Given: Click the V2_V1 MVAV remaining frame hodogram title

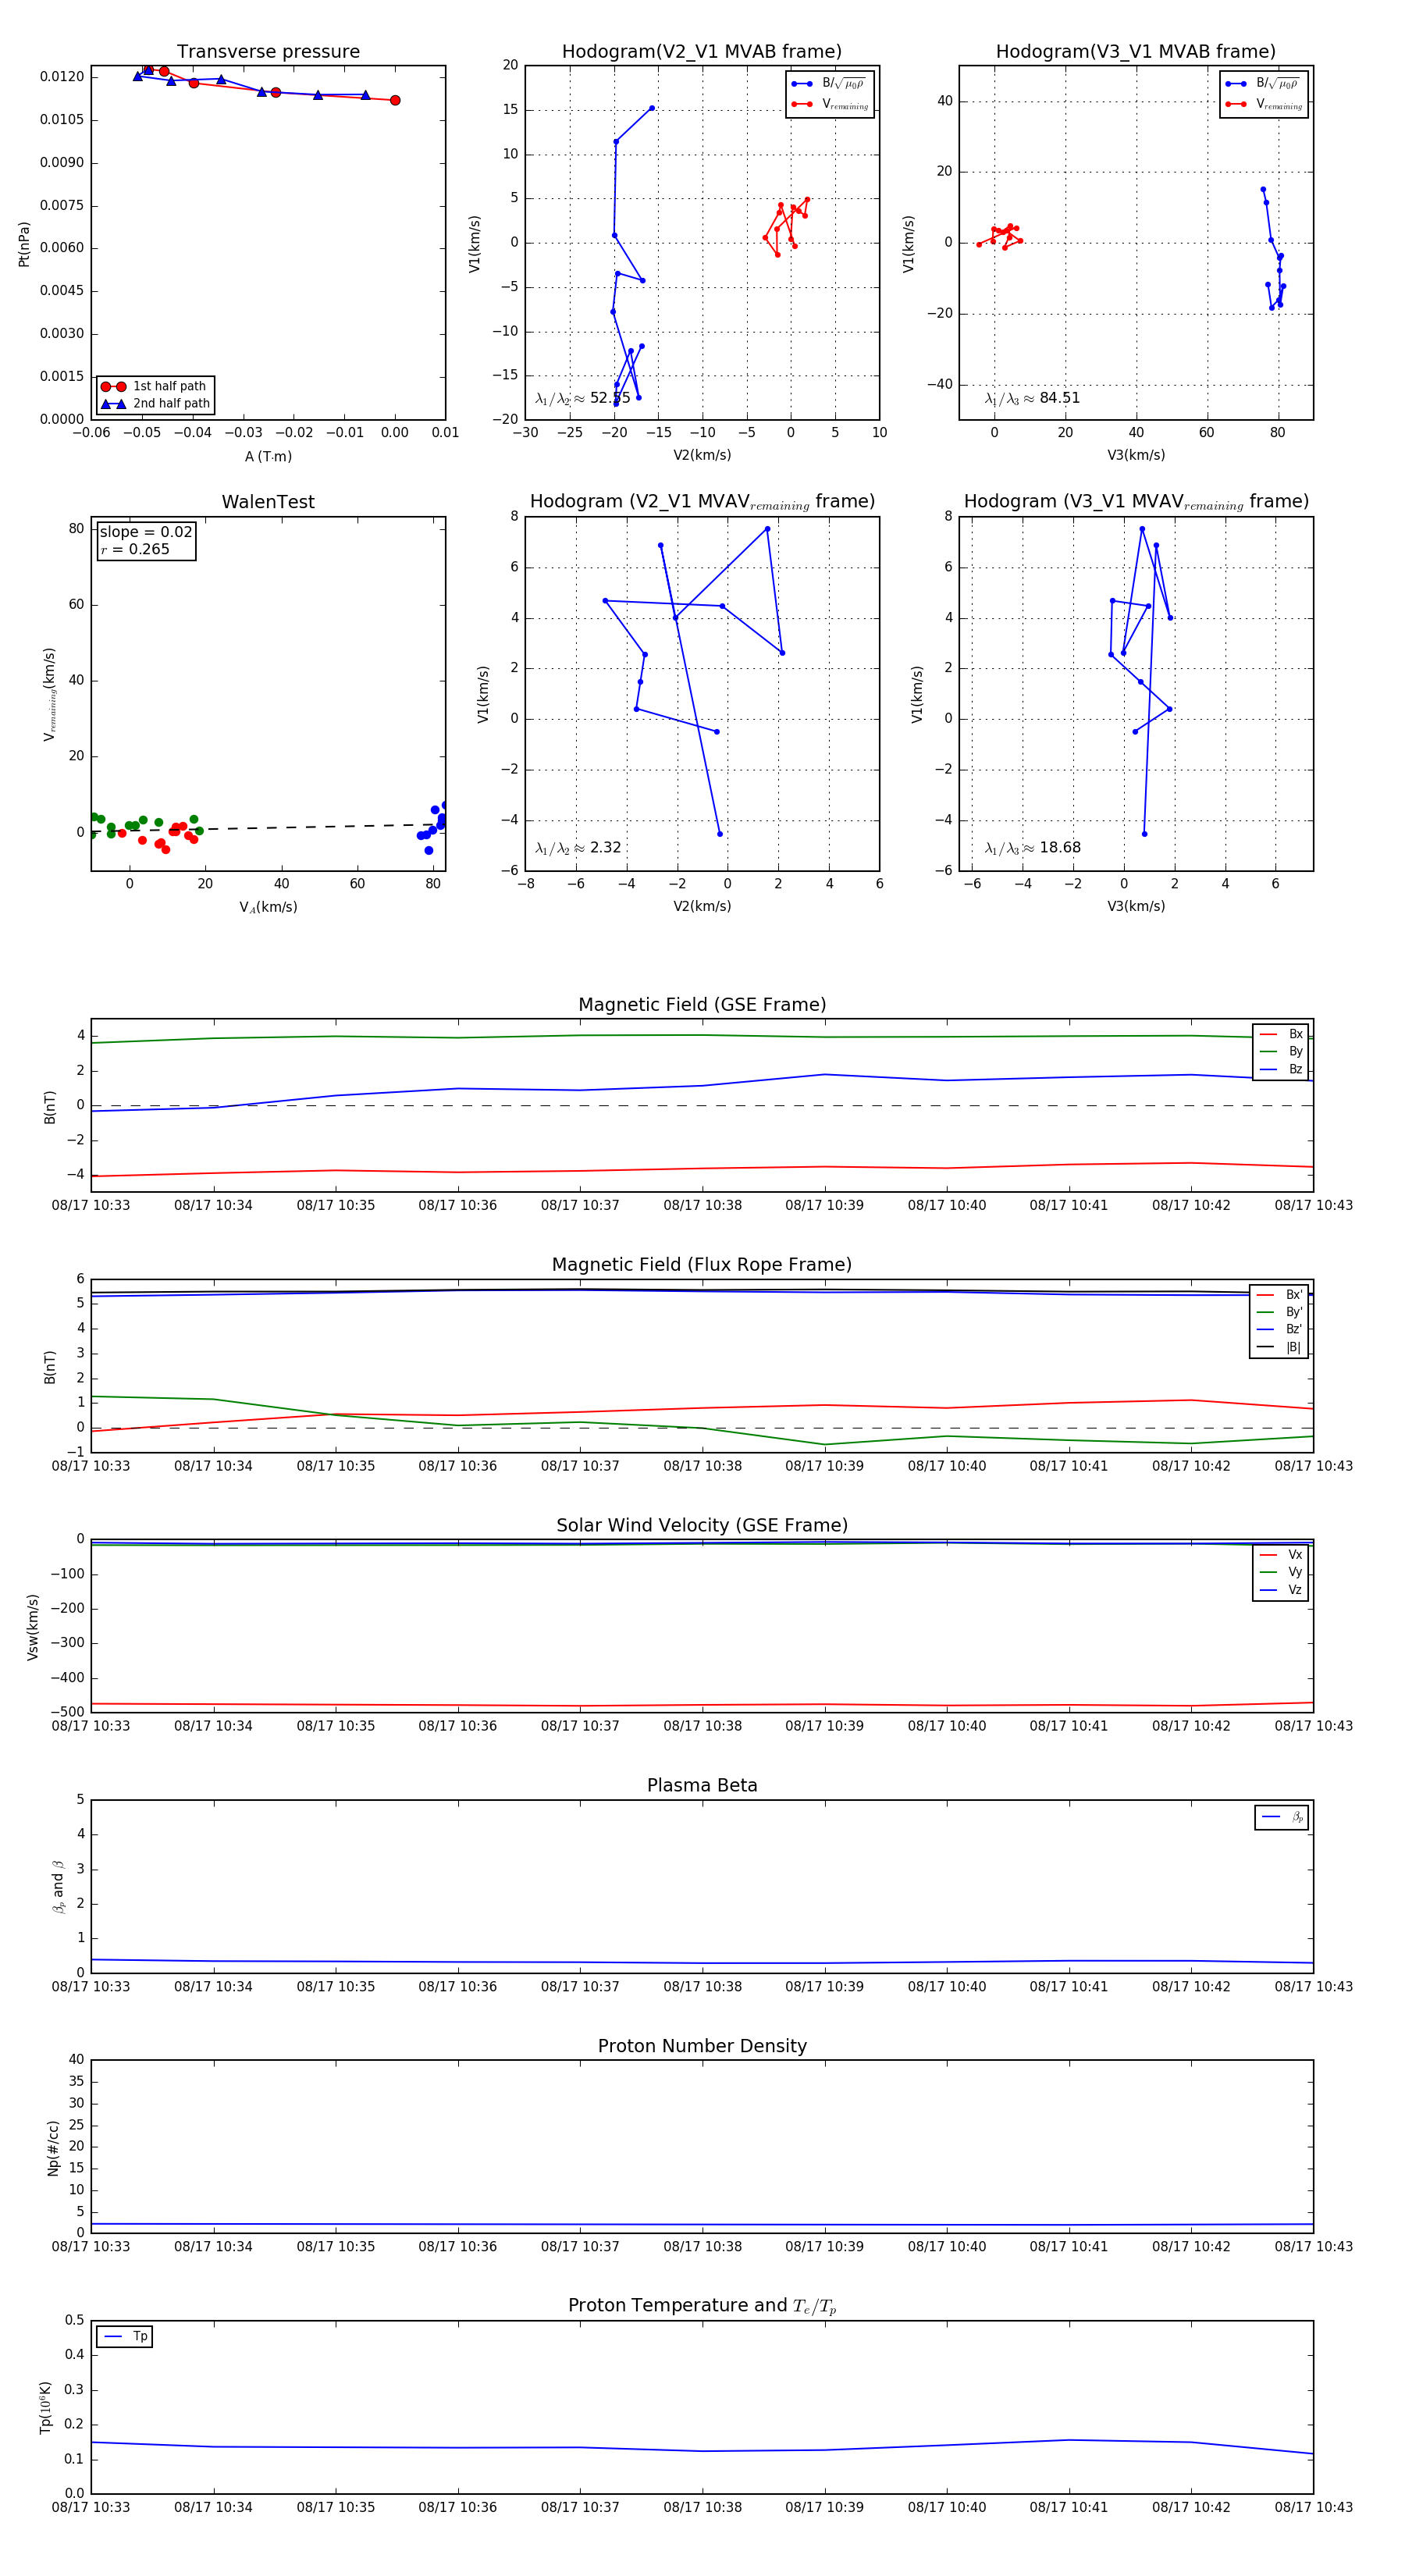Looking at the screenshot, I should (702, 502).
